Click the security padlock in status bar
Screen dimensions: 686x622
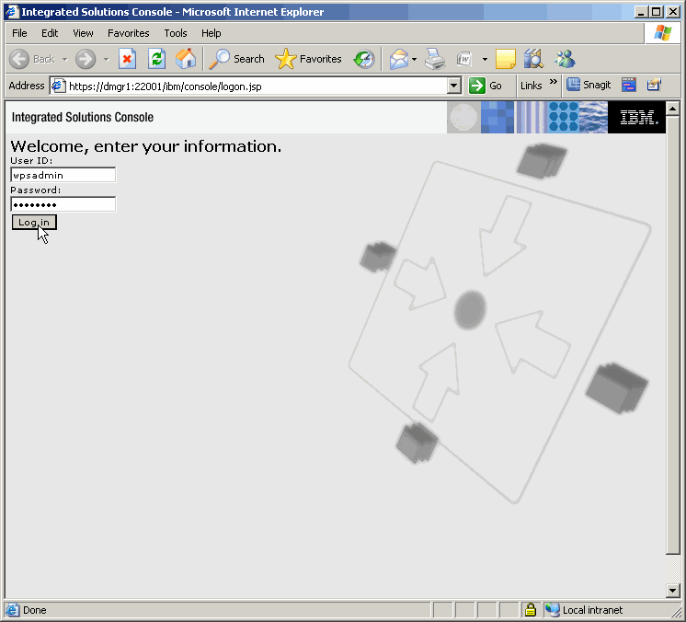(x=531, y=610)
